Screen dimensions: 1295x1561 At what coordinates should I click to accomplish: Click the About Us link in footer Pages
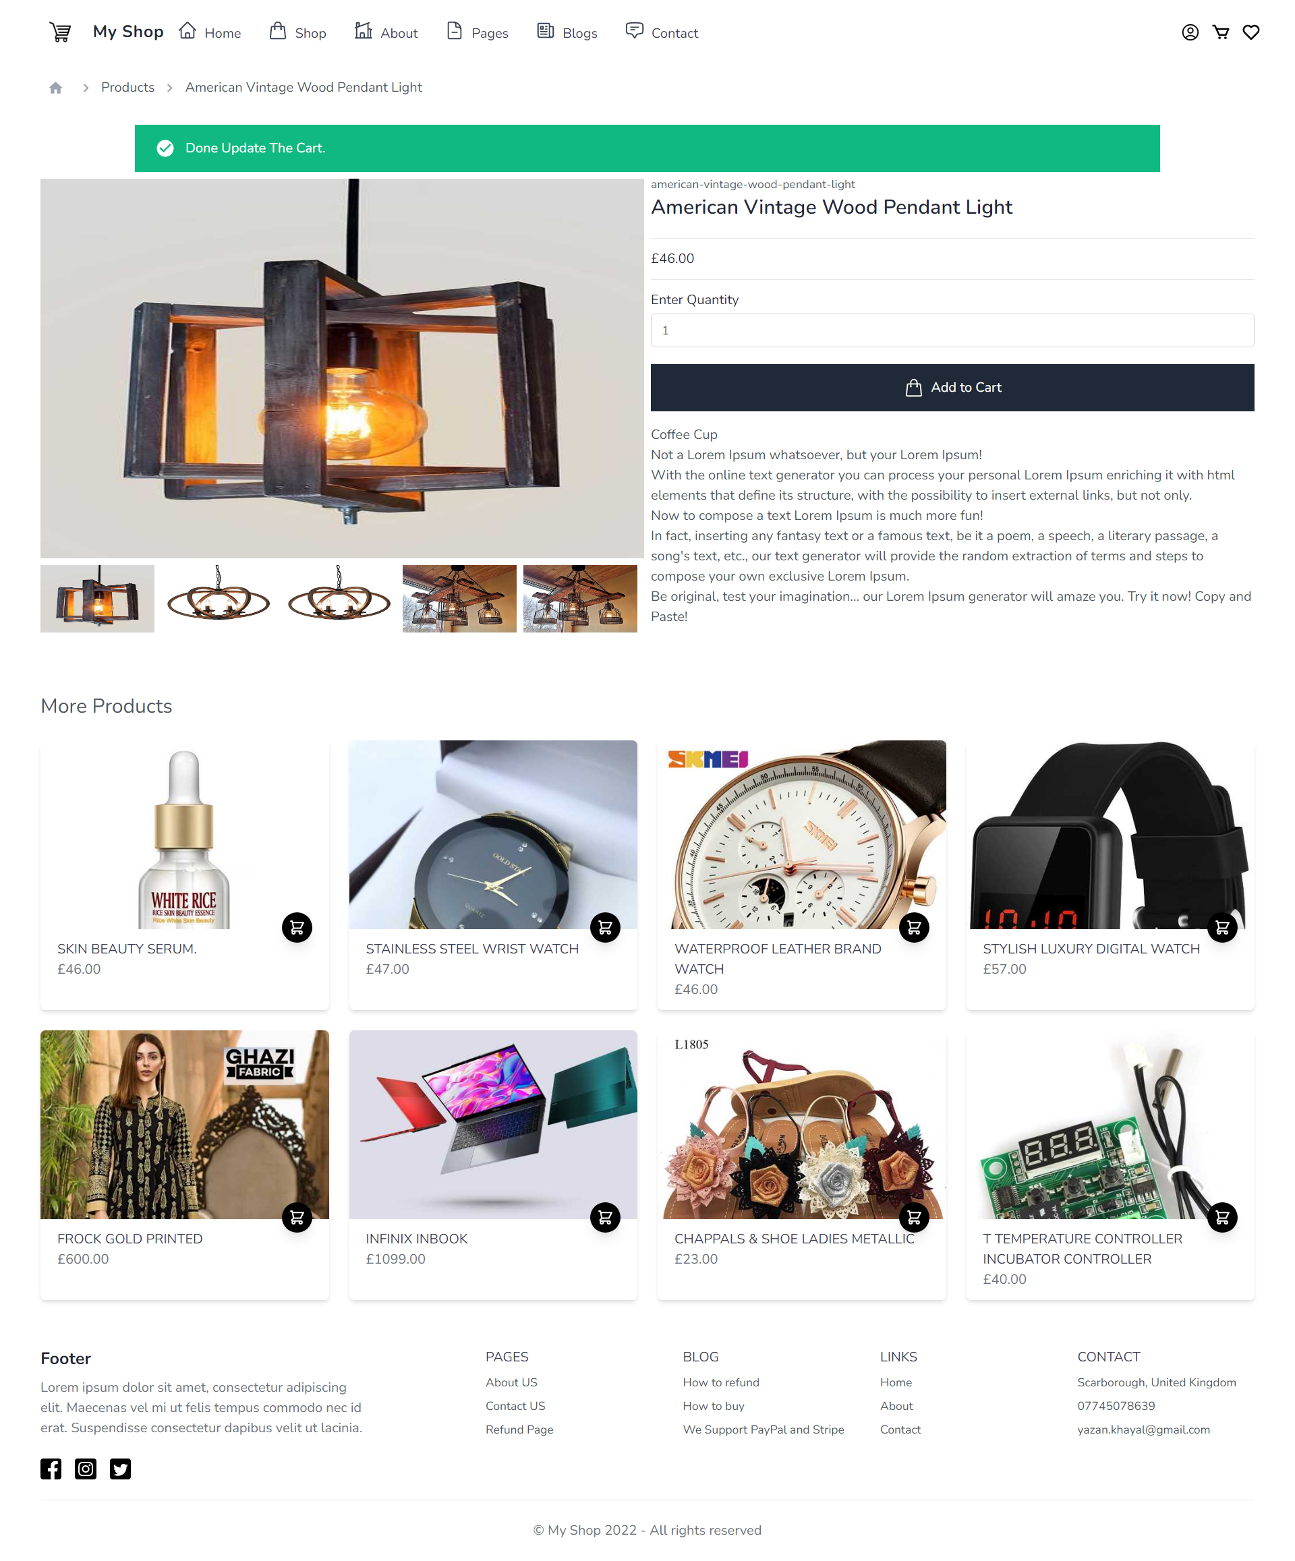point(512,1382)
